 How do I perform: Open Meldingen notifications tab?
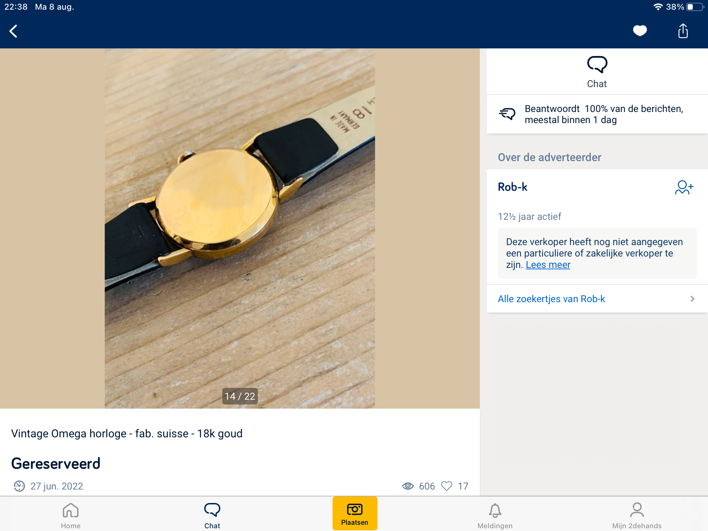(495, 515)
